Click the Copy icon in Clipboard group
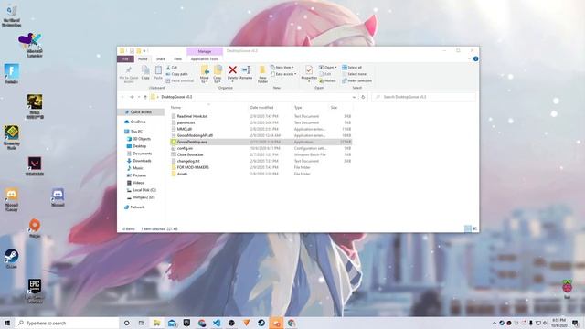The image size is (585, 329). (x=145, y=70)
